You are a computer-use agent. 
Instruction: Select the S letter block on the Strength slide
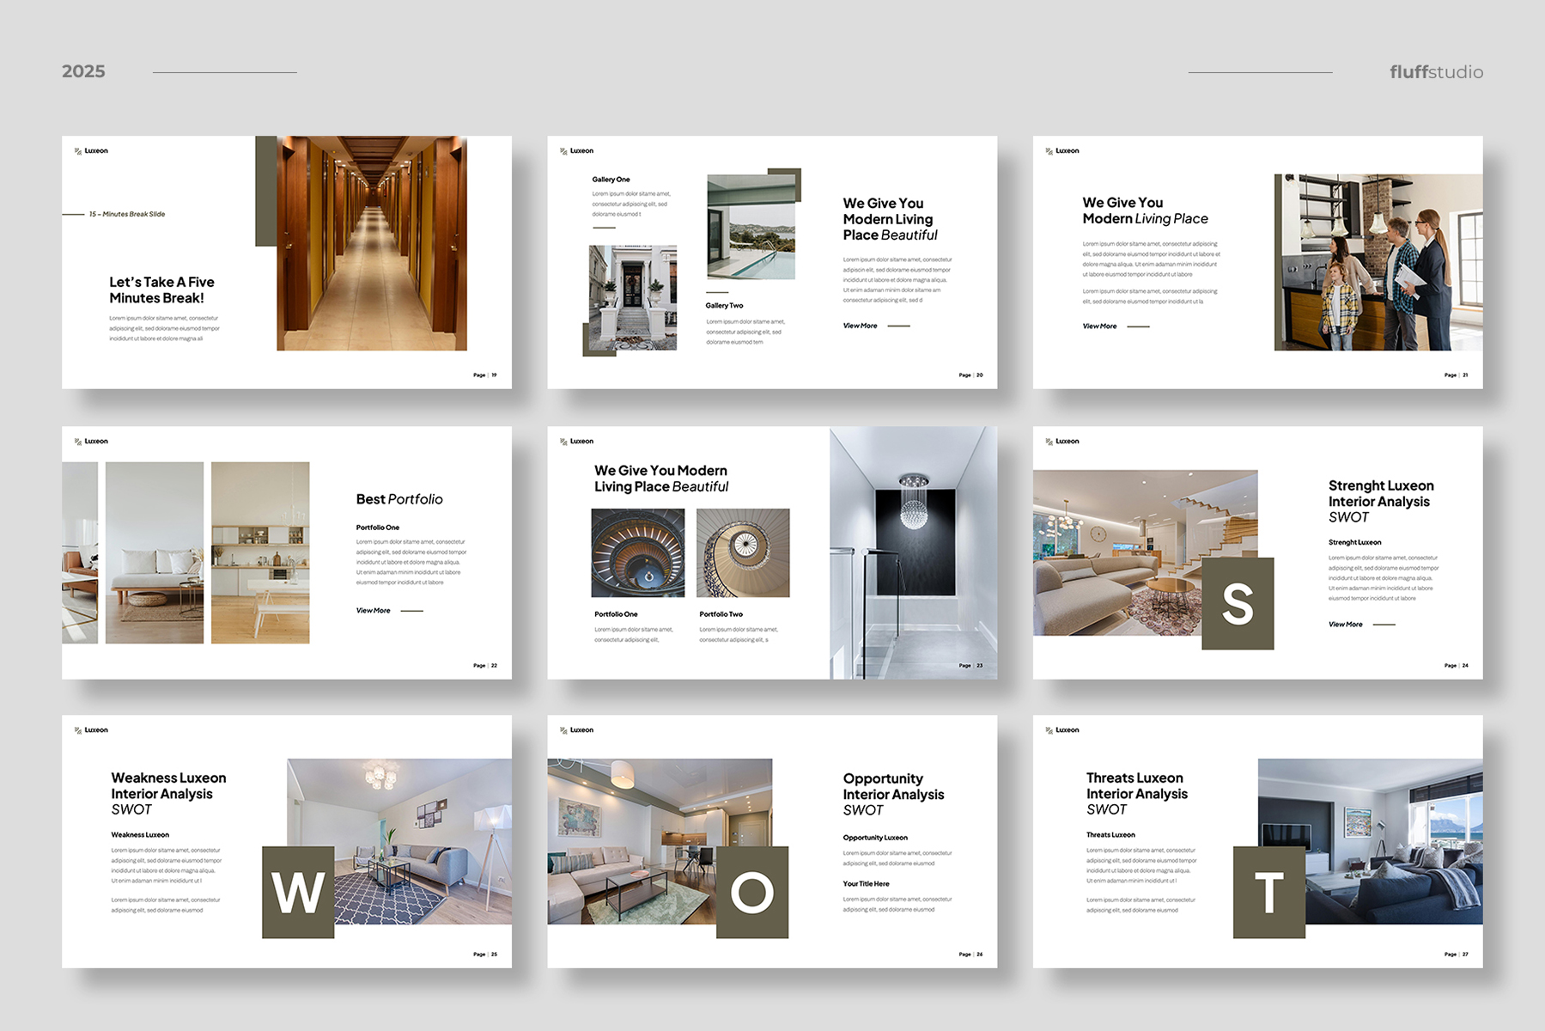(1238, 604)
